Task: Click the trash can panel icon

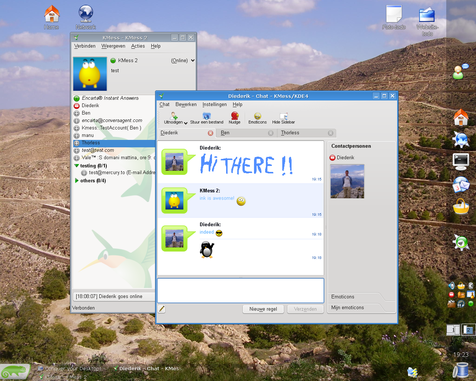Action: [x=461, y=370]
